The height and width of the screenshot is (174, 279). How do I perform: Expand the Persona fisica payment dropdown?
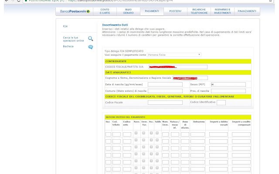click(174, 55)
